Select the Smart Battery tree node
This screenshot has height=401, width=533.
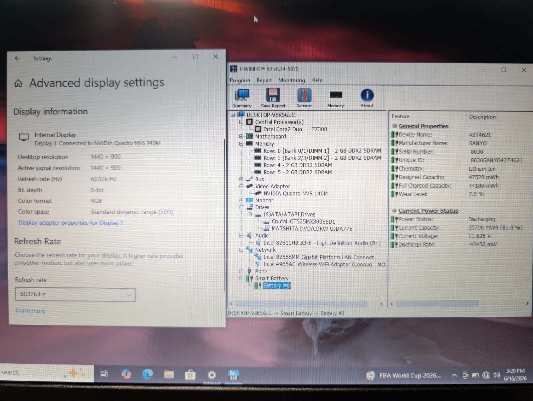[x=271, y=278]
